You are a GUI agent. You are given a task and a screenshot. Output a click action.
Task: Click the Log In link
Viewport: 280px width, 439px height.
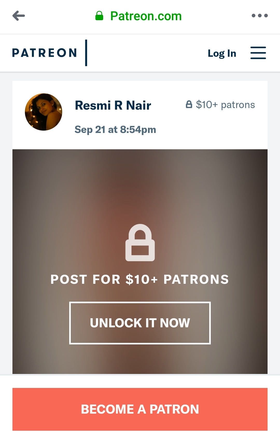(222, 53)
